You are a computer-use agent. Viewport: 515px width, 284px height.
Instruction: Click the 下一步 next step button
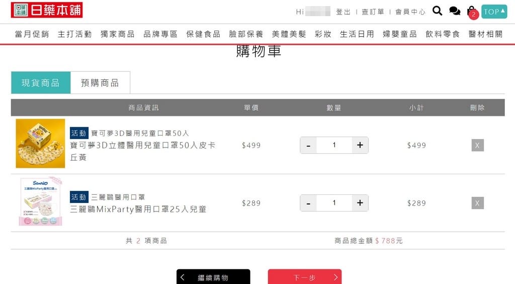pos(305,277)
